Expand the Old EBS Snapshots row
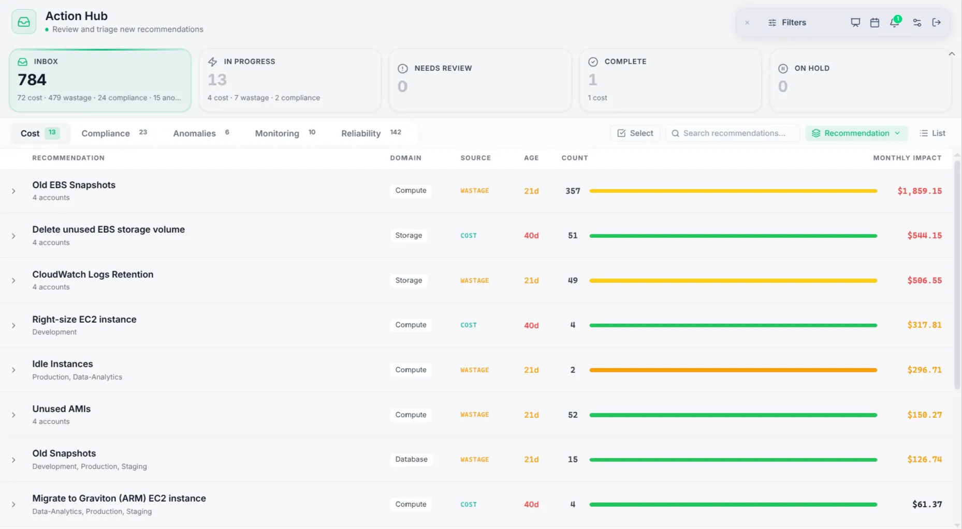Screen dimensions: 962x529 coord(13,191)
